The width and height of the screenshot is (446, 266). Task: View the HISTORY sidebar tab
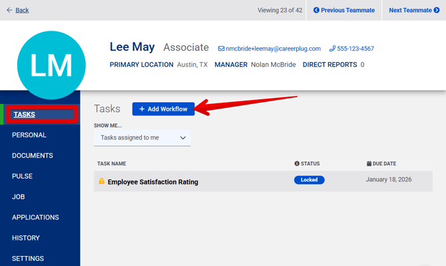coord(25,238)
